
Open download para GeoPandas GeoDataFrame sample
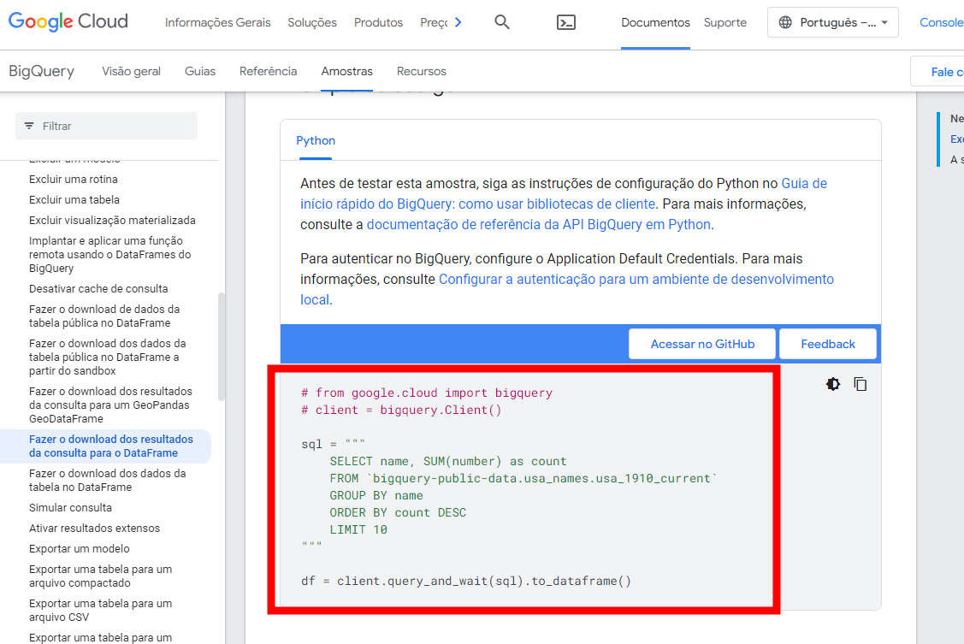(x=110, y=405)
